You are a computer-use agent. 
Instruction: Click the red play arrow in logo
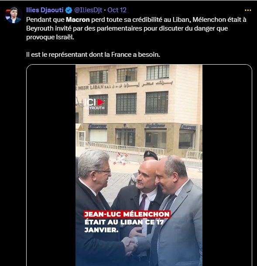[x=101, y=102]
